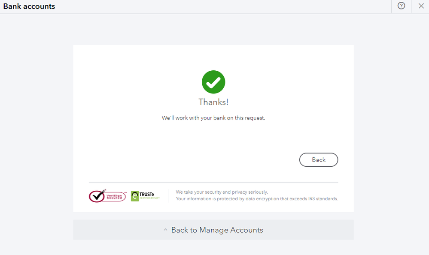
Task: Collapse using the Manage Accounts up chevron
Action: [x=165, y=230]
